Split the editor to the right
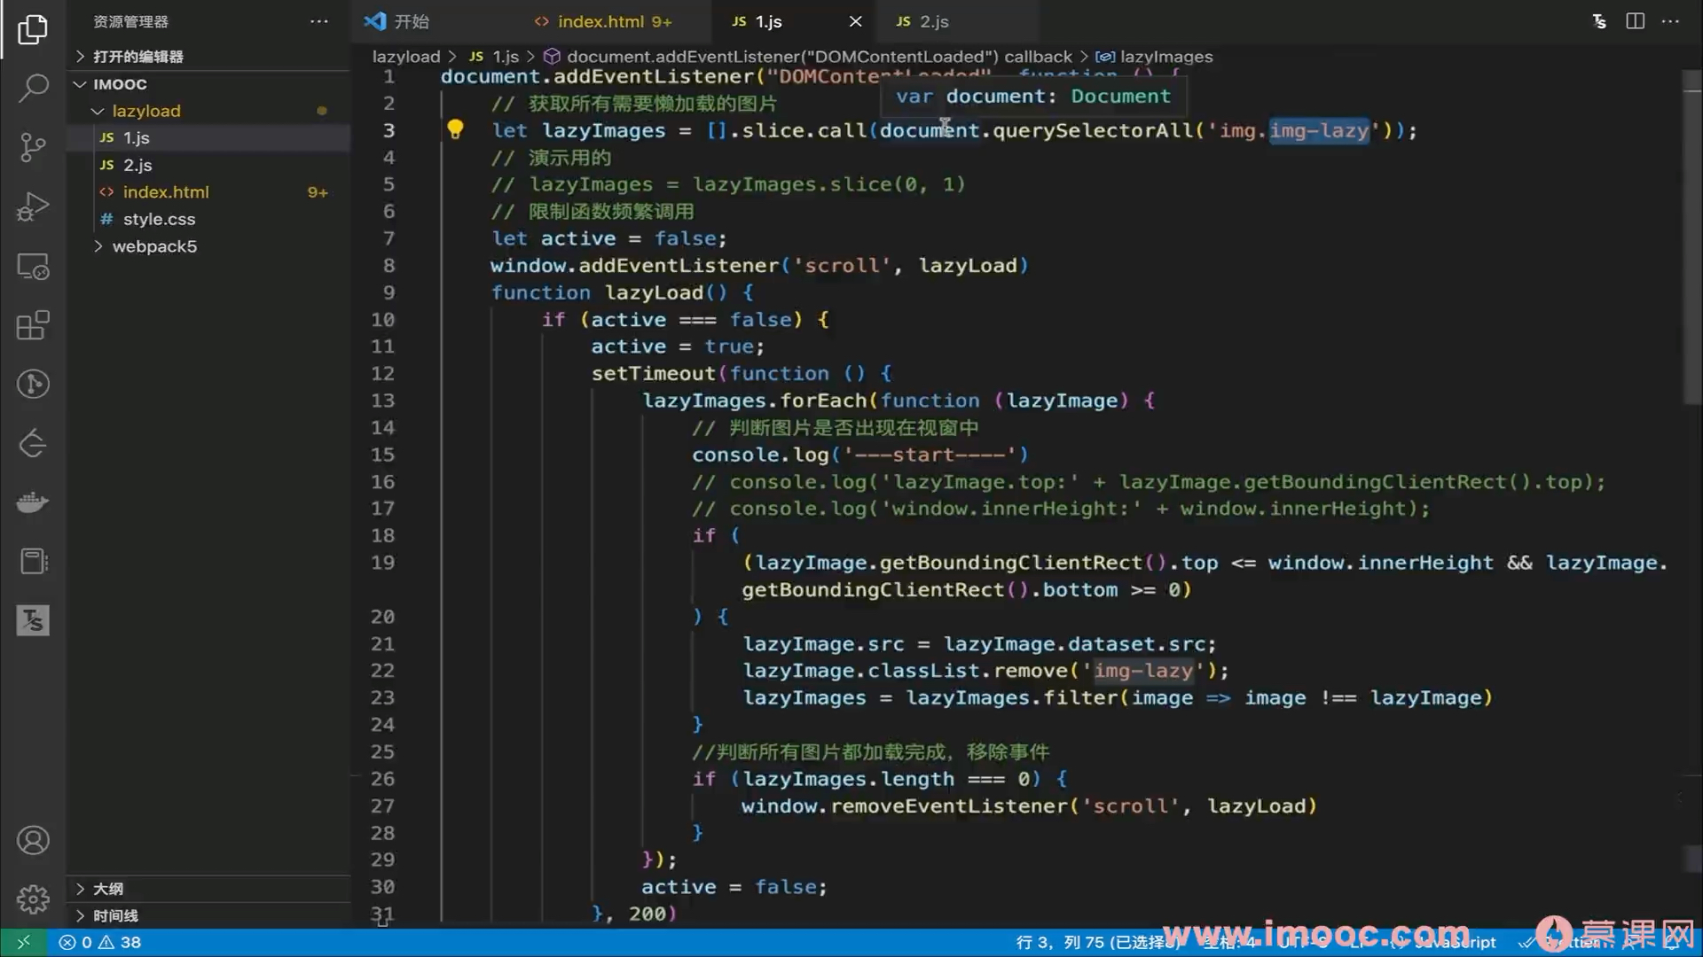The height and width of the screenshot is (957, 1703). [x=1635, y=21]
